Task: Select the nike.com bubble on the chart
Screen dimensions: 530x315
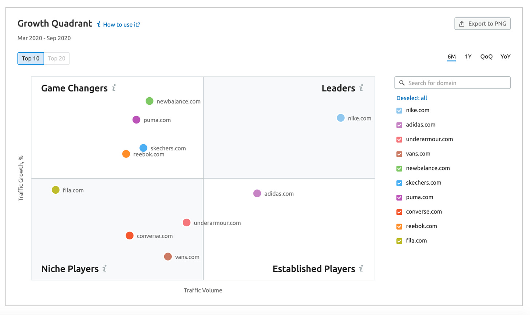Action: click(x=340, y=118)
